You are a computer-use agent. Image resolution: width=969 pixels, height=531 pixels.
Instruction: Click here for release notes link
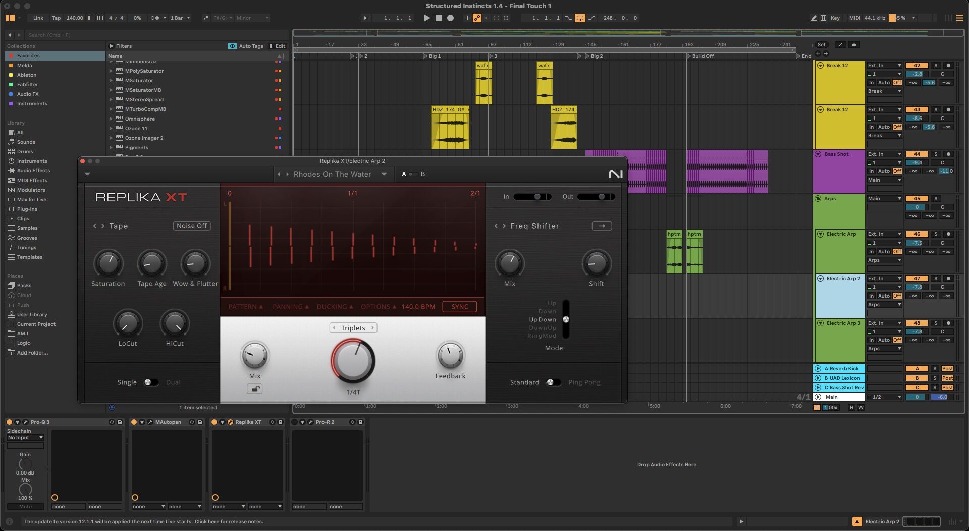point(229,521)
